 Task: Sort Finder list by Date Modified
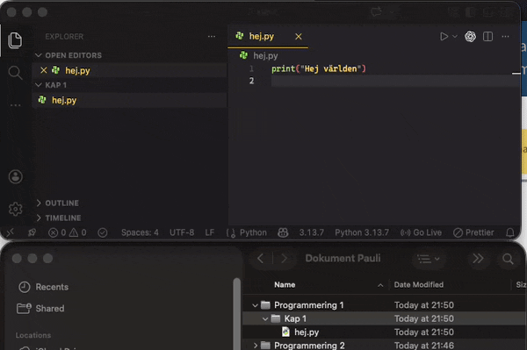418,285
